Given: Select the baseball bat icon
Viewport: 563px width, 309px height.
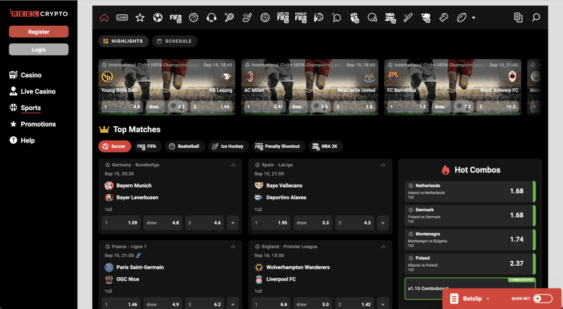Looking at the screenshot, I should tap(408, 17).
